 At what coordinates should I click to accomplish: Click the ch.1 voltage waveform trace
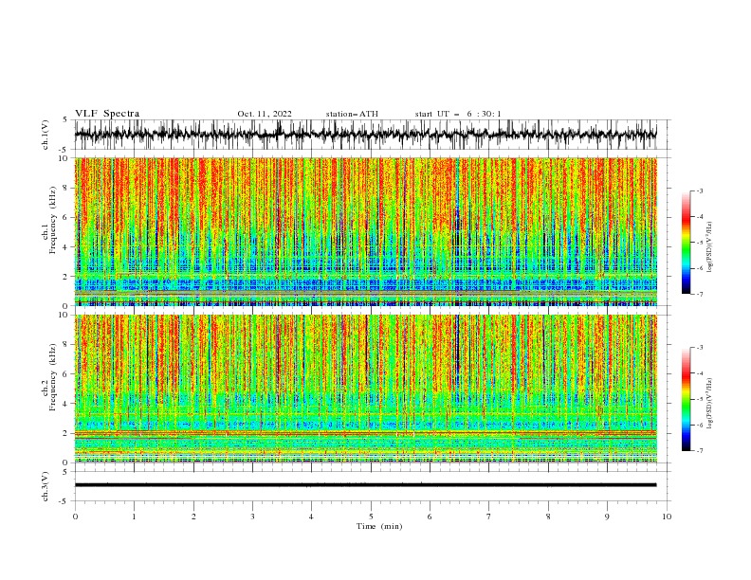(365, 134)
